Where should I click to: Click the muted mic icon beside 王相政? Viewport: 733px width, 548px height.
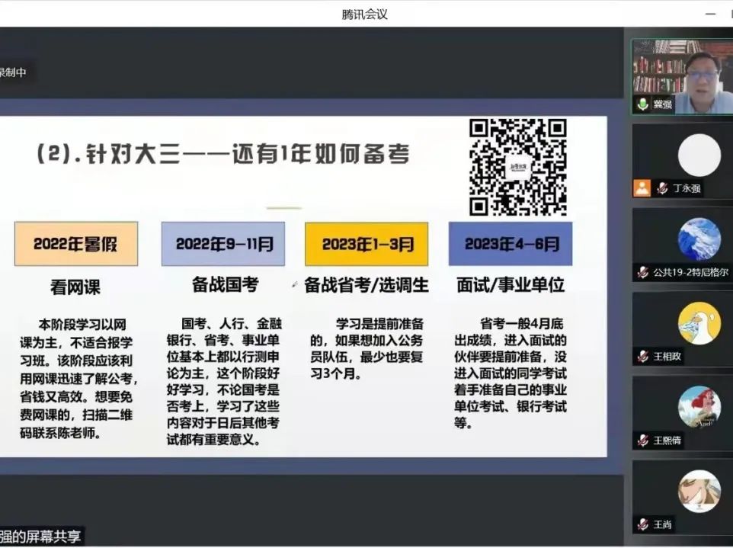tap(642, 356)
